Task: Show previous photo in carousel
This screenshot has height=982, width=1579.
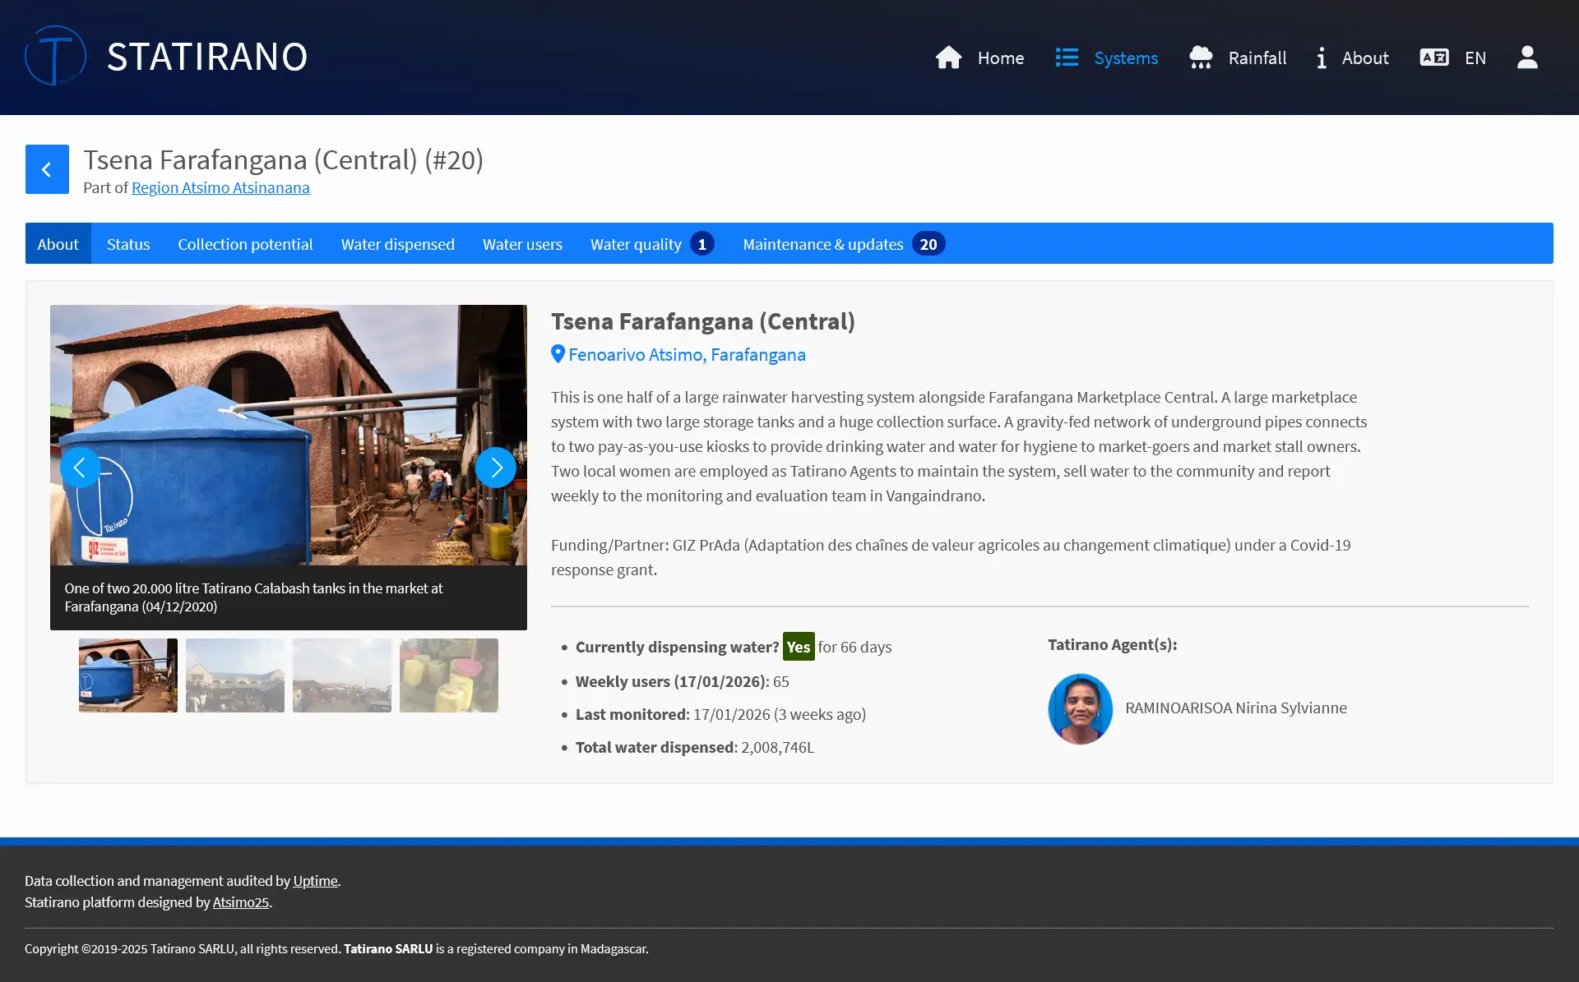Action: click(80, 468)
